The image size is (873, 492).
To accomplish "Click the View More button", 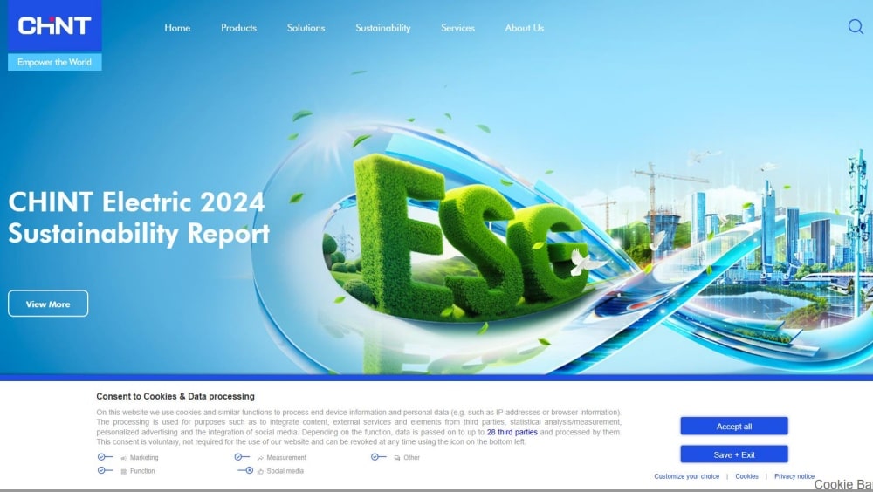I will (x=48, y=304).
